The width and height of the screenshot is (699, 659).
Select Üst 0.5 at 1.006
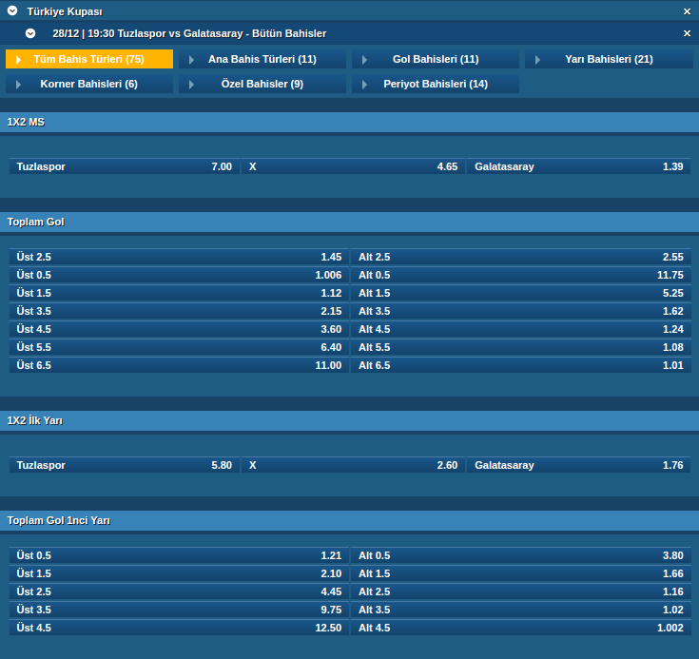pos(179,275)
